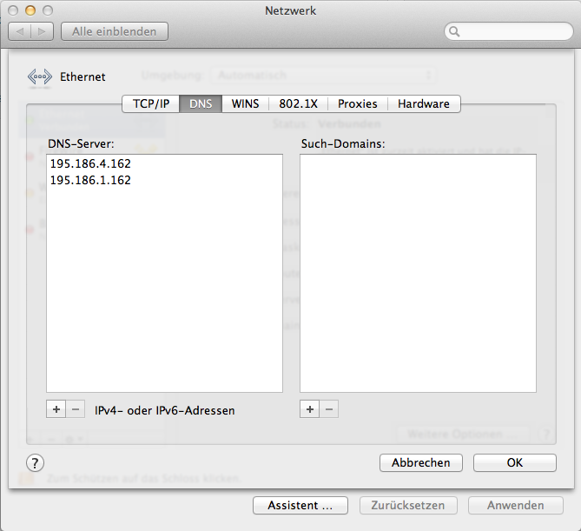Click Alle einblenden button
This screenshot has height=531, width=581.
pyautogui.click(x=114, y=31)
